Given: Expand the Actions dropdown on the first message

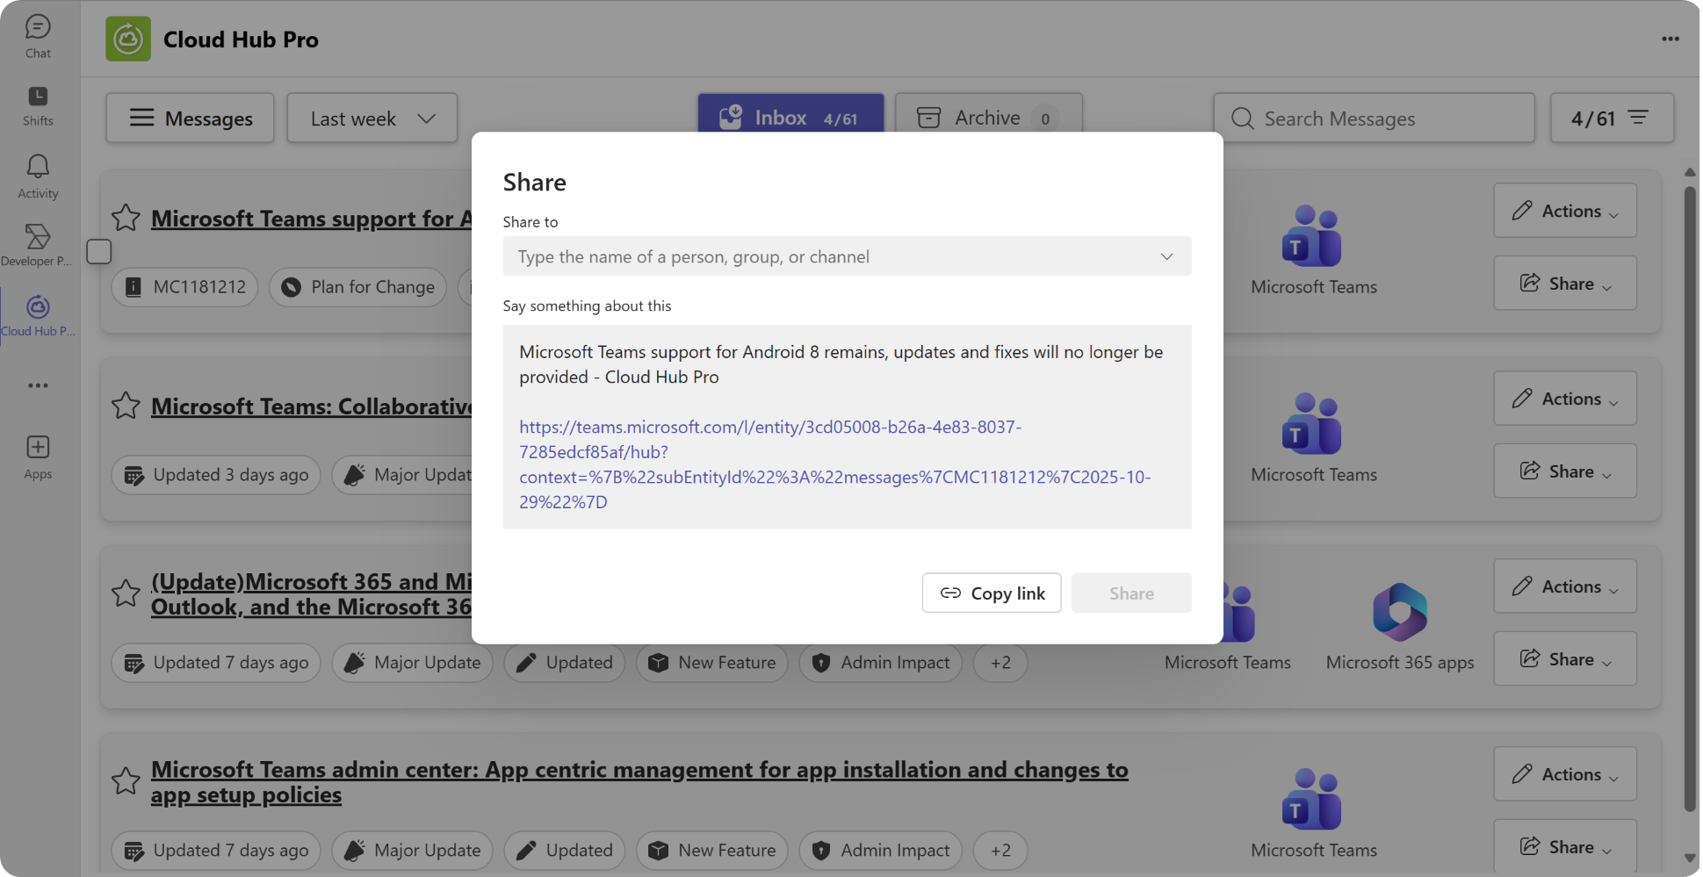Looking at the screenshot, I should point(1564,211).
